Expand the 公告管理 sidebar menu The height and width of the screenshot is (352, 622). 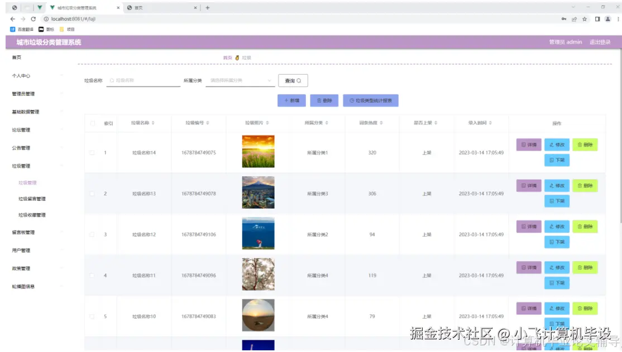[x=37, y=148]
